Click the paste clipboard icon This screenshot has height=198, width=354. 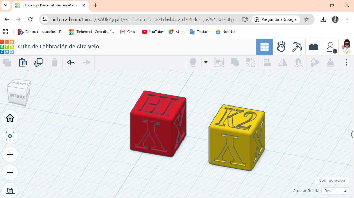(x=23, y=62)
